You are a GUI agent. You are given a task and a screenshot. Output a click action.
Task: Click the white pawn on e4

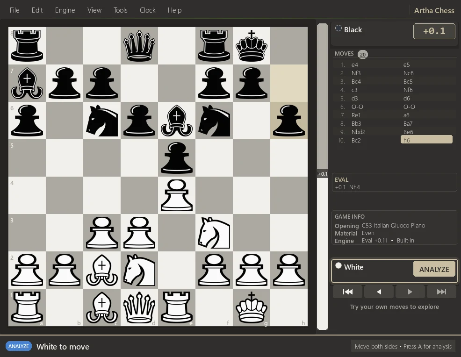176,195
